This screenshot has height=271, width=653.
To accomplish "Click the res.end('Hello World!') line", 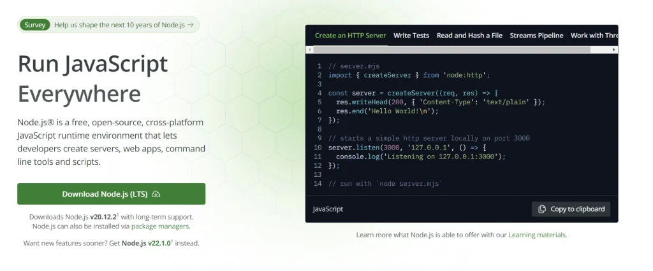I will tap(387, 111).
